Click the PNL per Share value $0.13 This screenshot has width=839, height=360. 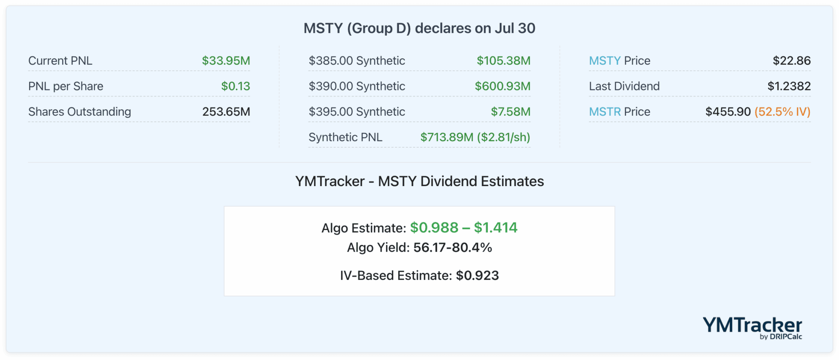[x=235, y=86]
